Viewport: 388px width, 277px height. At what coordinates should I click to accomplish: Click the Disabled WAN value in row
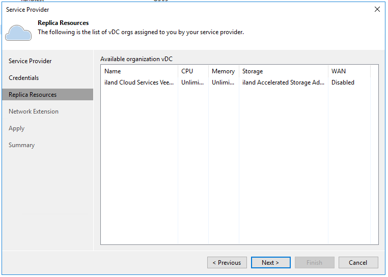343,82
